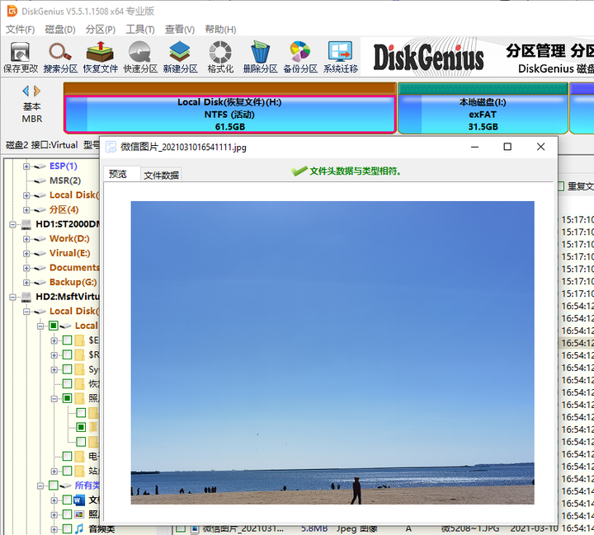This screenshot has height=535, width=594.
Task: Toggle checkbox for the $R folder
Action: click(x=67, y=354)
